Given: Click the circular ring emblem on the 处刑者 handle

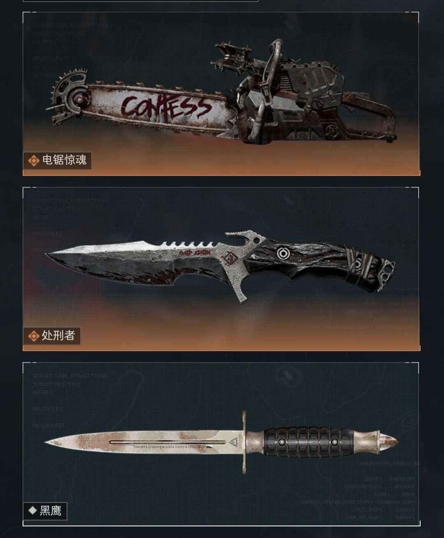Looking at the screenshot, I should 282,253.
